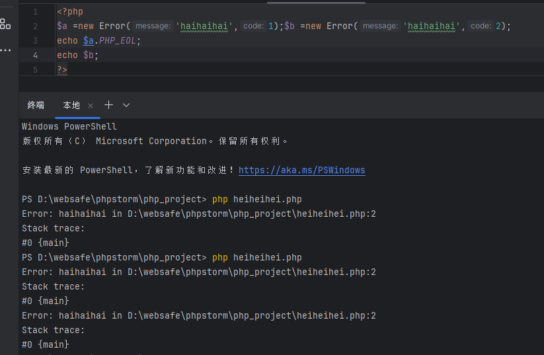The width and height of the screenshot is (544, 355).
Task: Click the closing ?> PHP tag
Action: click(62, 69)
